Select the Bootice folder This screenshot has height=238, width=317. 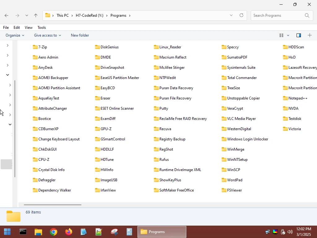(42, 119)
